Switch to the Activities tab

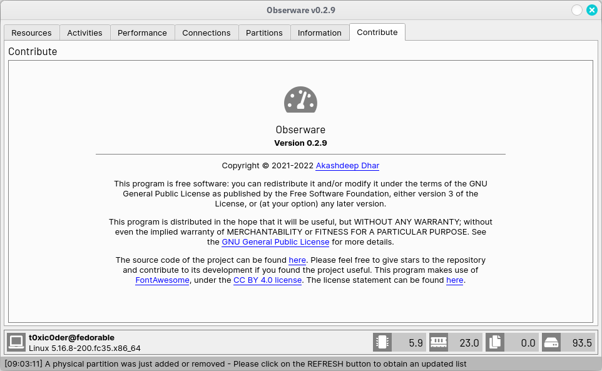84,33
